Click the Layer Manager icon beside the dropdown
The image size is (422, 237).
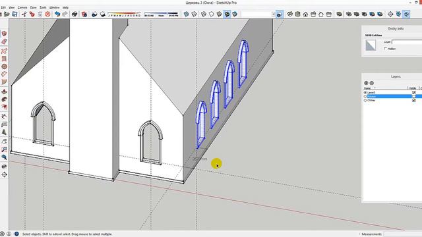coord(280,14)
